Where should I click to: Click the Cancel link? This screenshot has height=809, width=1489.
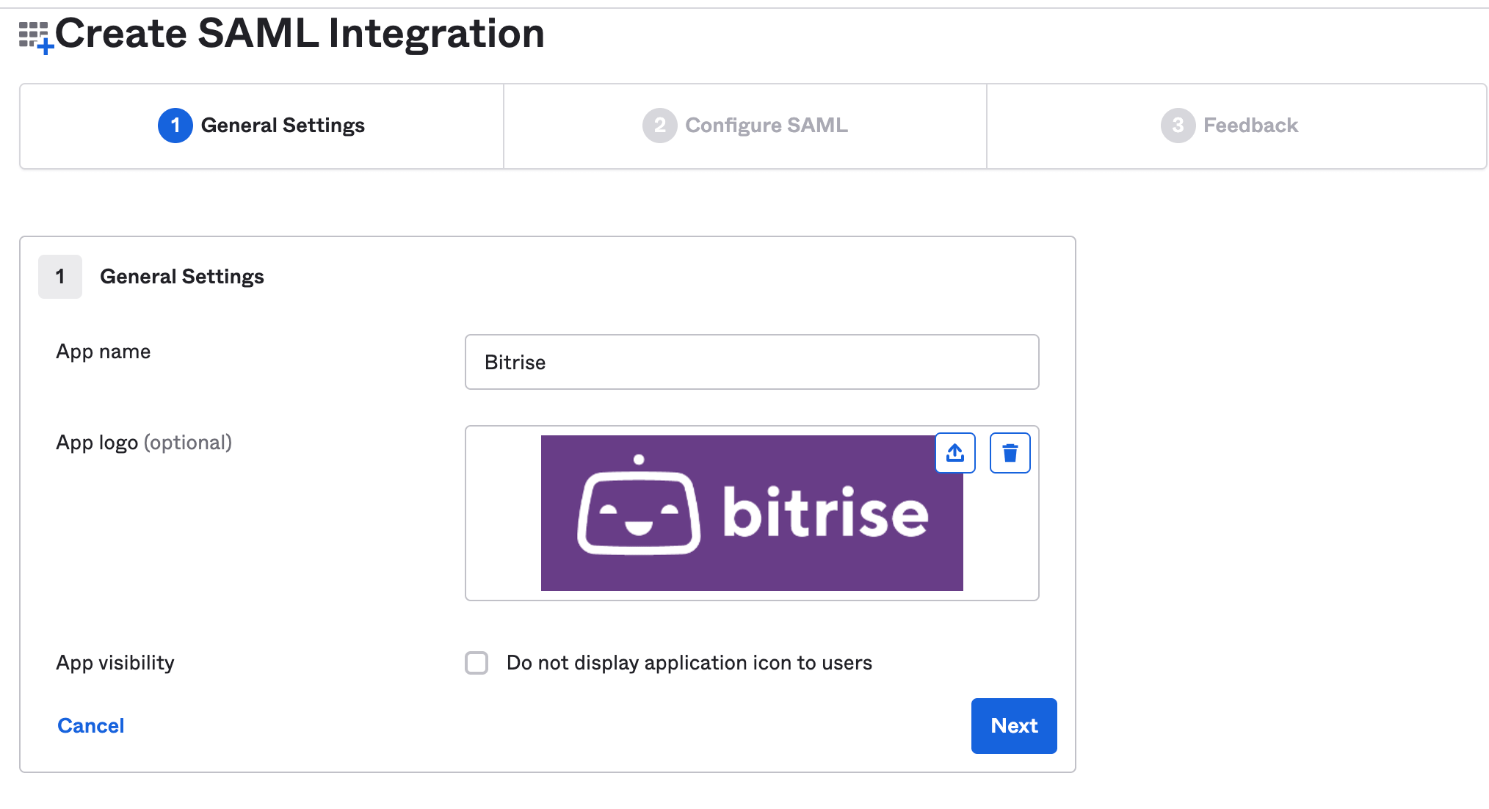click(x=91, y=726)
